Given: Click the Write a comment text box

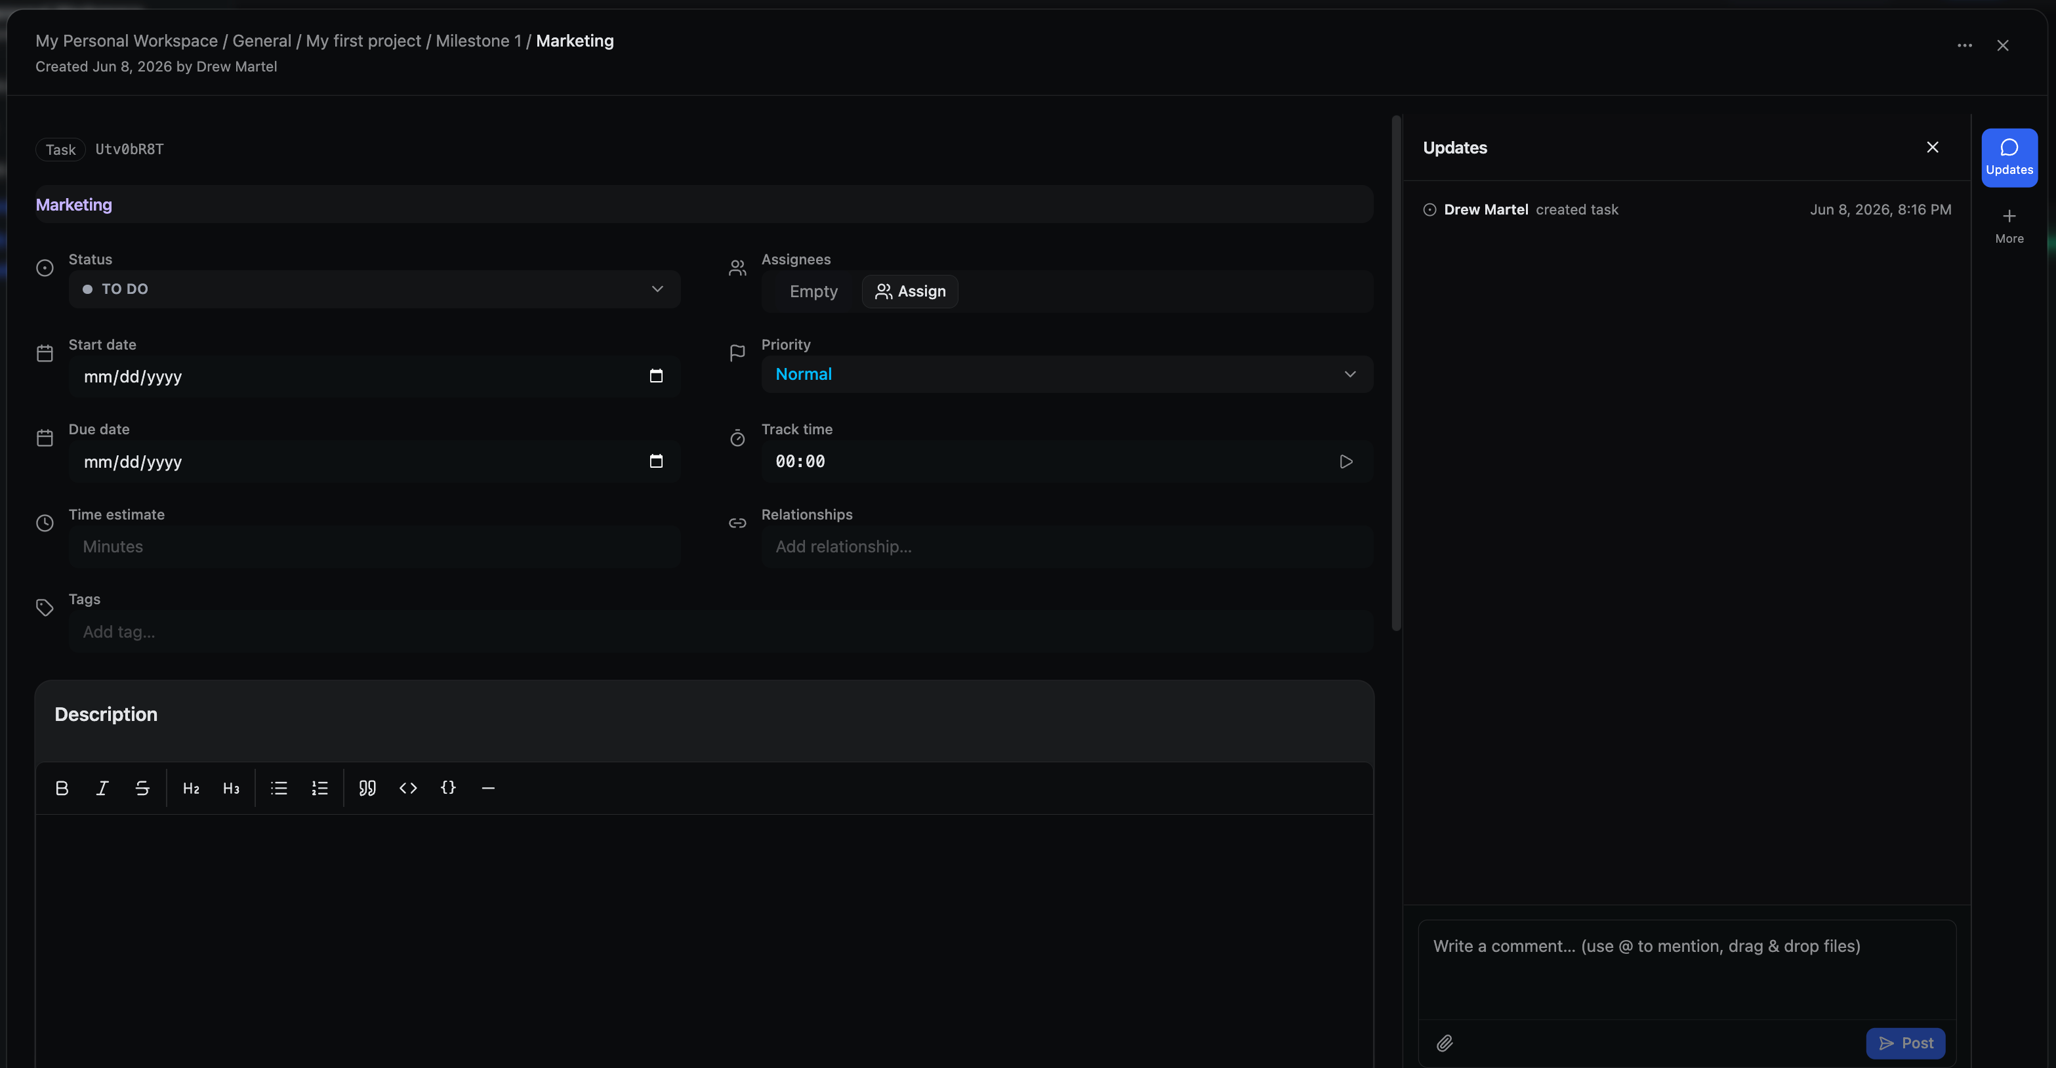Looking at the screenshot, I should [x=1687, y=969].
